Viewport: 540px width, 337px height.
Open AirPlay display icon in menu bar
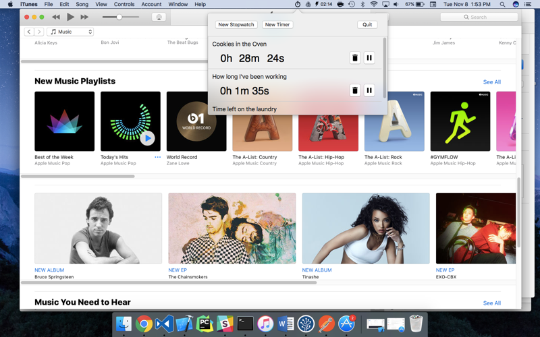pyautogui.click(x=385, y=5)
